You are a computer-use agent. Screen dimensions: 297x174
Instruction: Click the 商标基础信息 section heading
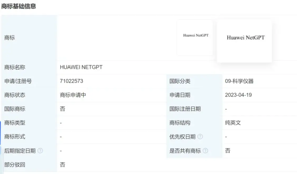(18, 6)
